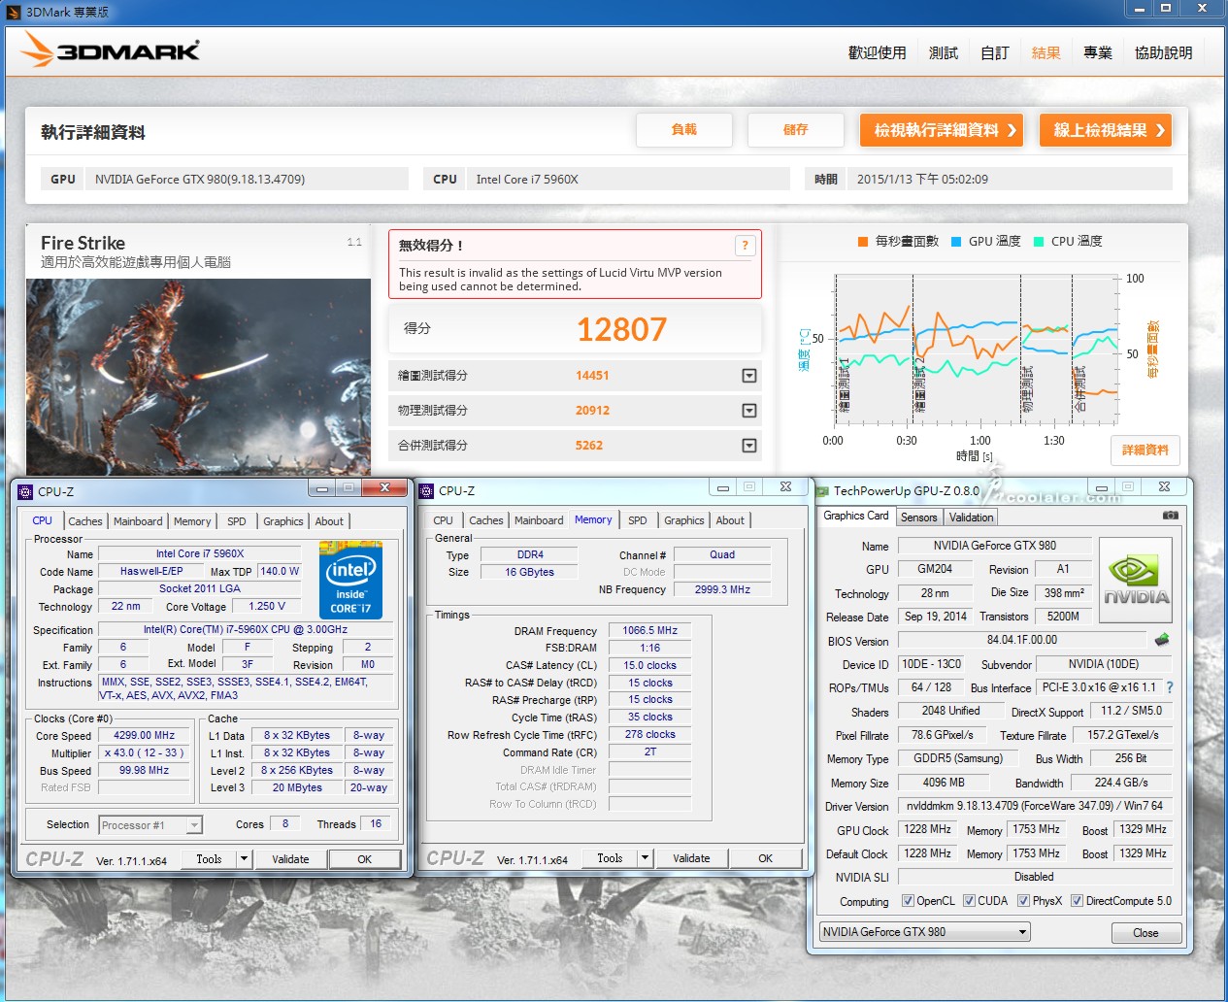This screenshot has width=1228, height=1002.
Task: Click the Driver Version value in GPU-Z
Action: pos(1035,807)
